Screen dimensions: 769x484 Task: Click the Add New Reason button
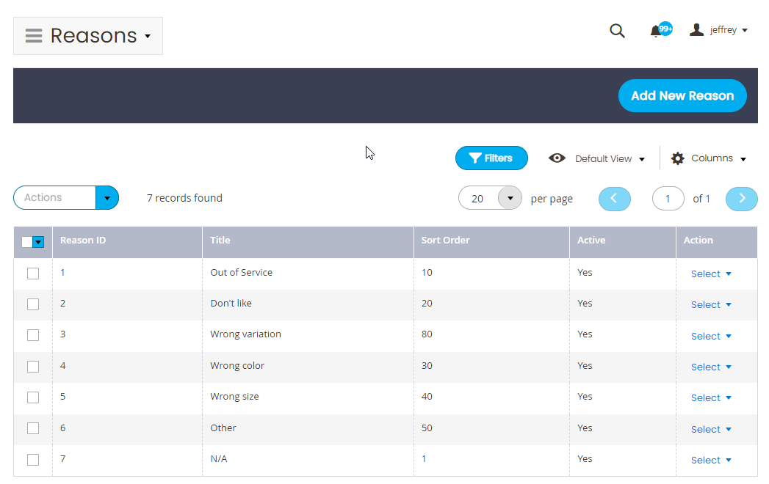coord(682,95)
